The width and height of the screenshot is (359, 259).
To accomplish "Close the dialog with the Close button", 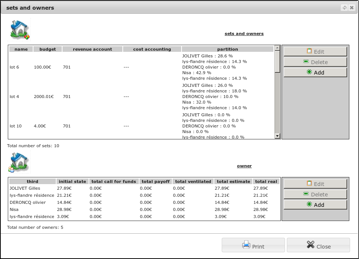I will 318,245.
